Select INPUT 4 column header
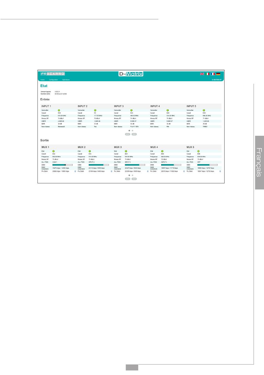The height and width of the screenshot is (375, 264). [155, 106]
